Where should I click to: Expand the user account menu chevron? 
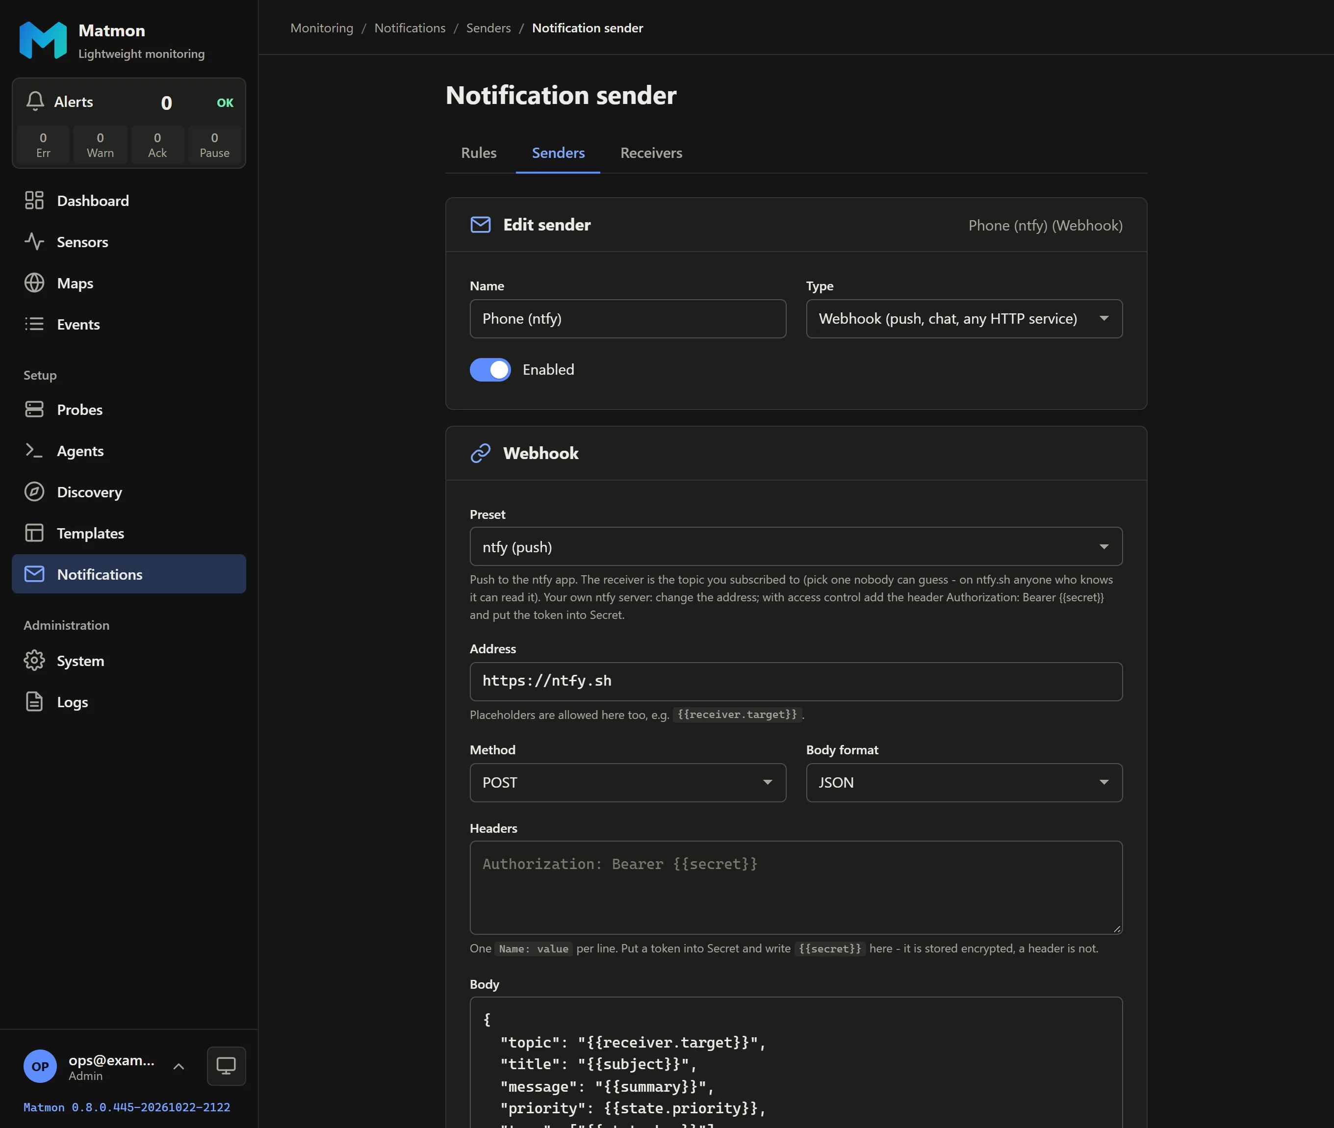[x=179, y=1066]
